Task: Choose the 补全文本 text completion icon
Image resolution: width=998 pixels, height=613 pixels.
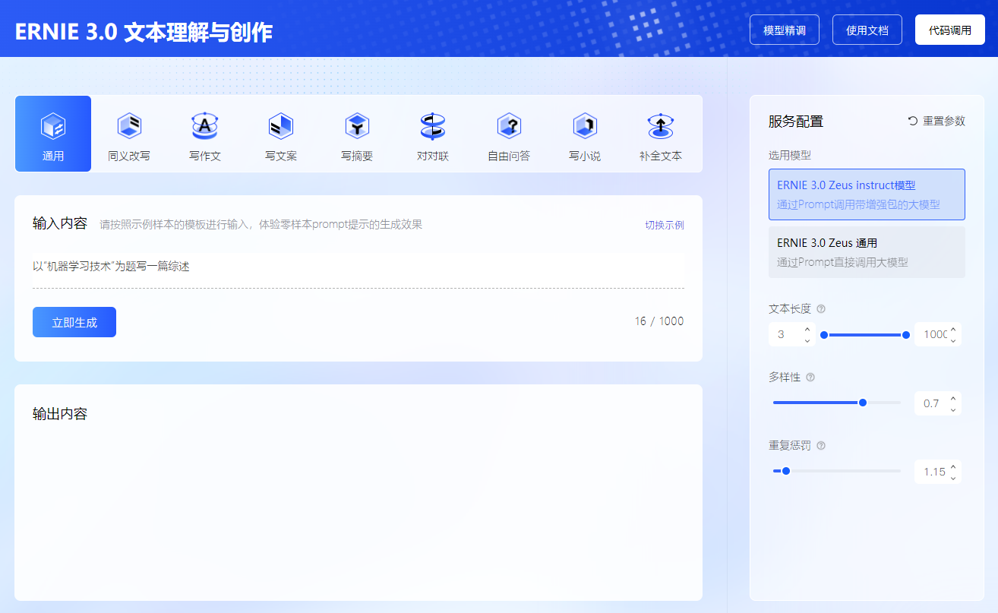Action: tap(661, 126)
